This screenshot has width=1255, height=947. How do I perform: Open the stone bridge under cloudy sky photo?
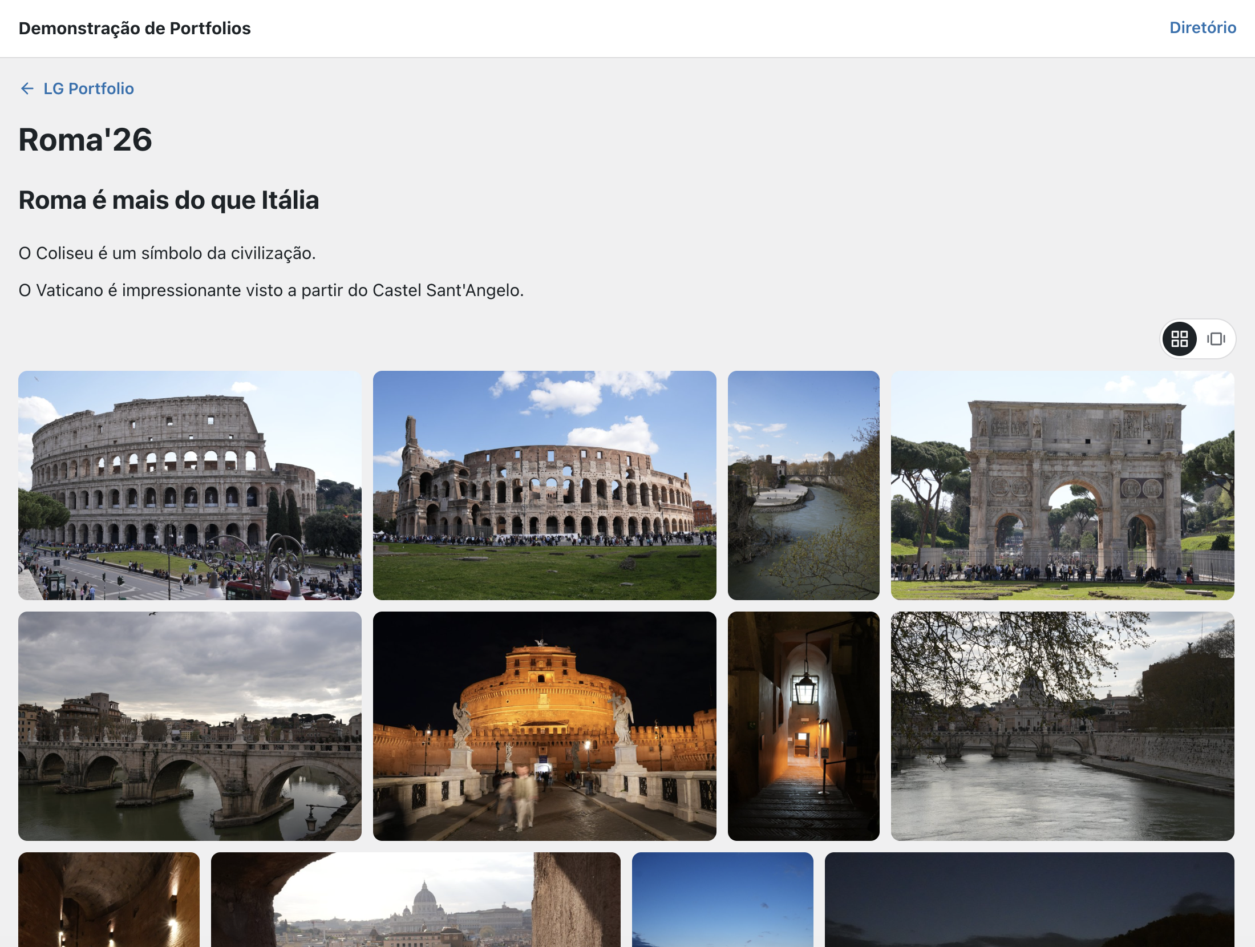pyautogui.click(x=190, y=726)
